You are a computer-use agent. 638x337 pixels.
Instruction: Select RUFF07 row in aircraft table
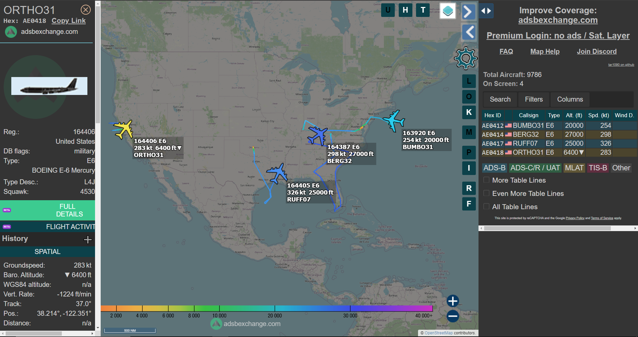559,143
